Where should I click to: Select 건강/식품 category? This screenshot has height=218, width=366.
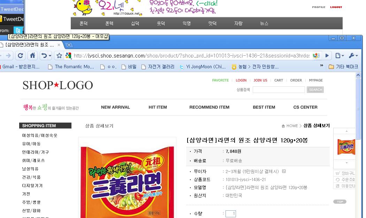31,177
